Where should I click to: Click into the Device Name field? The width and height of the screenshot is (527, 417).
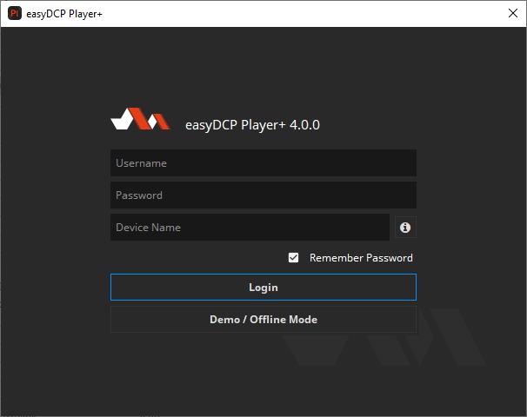(250, 228)
